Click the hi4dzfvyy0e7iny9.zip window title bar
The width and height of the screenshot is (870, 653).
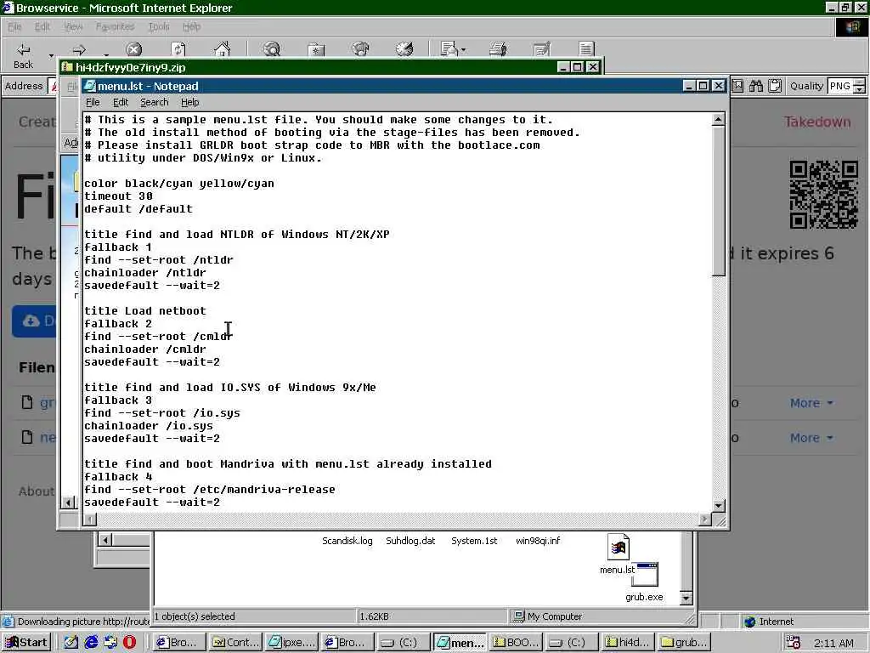tap(330, 67)
